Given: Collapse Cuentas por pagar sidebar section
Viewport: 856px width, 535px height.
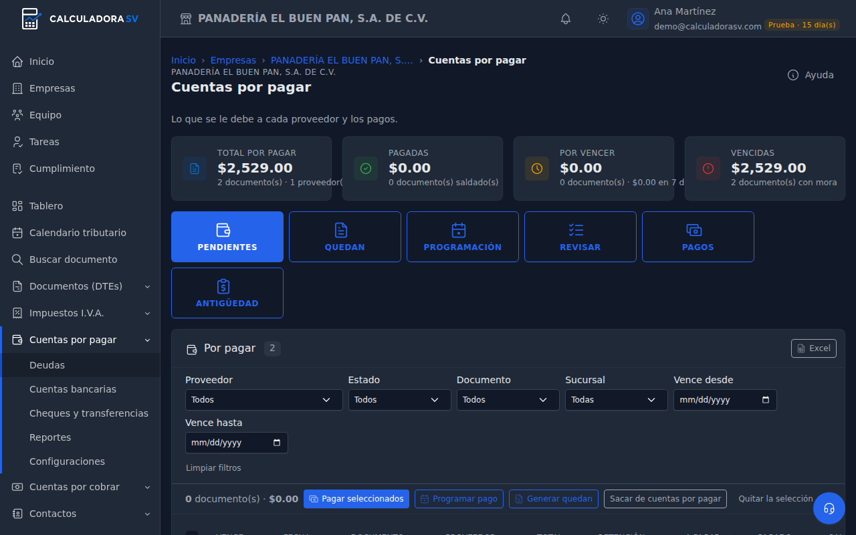Looking at the screenshot, I should tap(80, 340).
